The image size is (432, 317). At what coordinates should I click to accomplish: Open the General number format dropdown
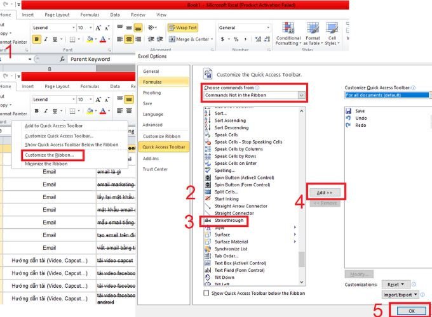tap(268, 28)
